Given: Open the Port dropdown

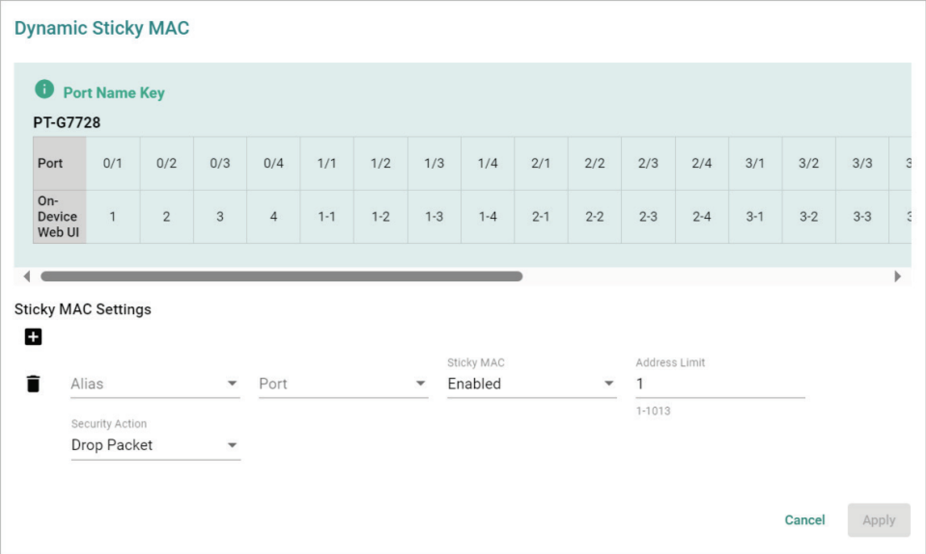Looking at the screenshot, I should pyautogui.click(x=343, y=383).
